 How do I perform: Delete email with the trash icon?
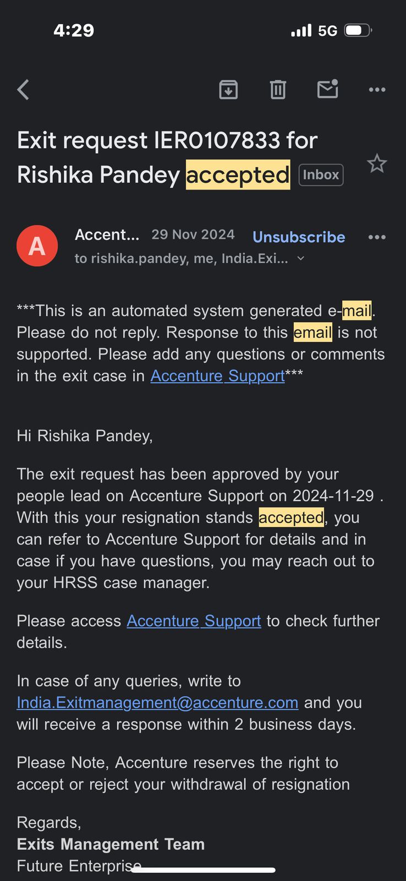(278, 89)
